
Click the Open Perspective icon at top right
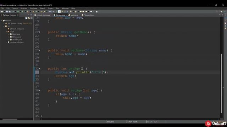(x=221, y=12)
